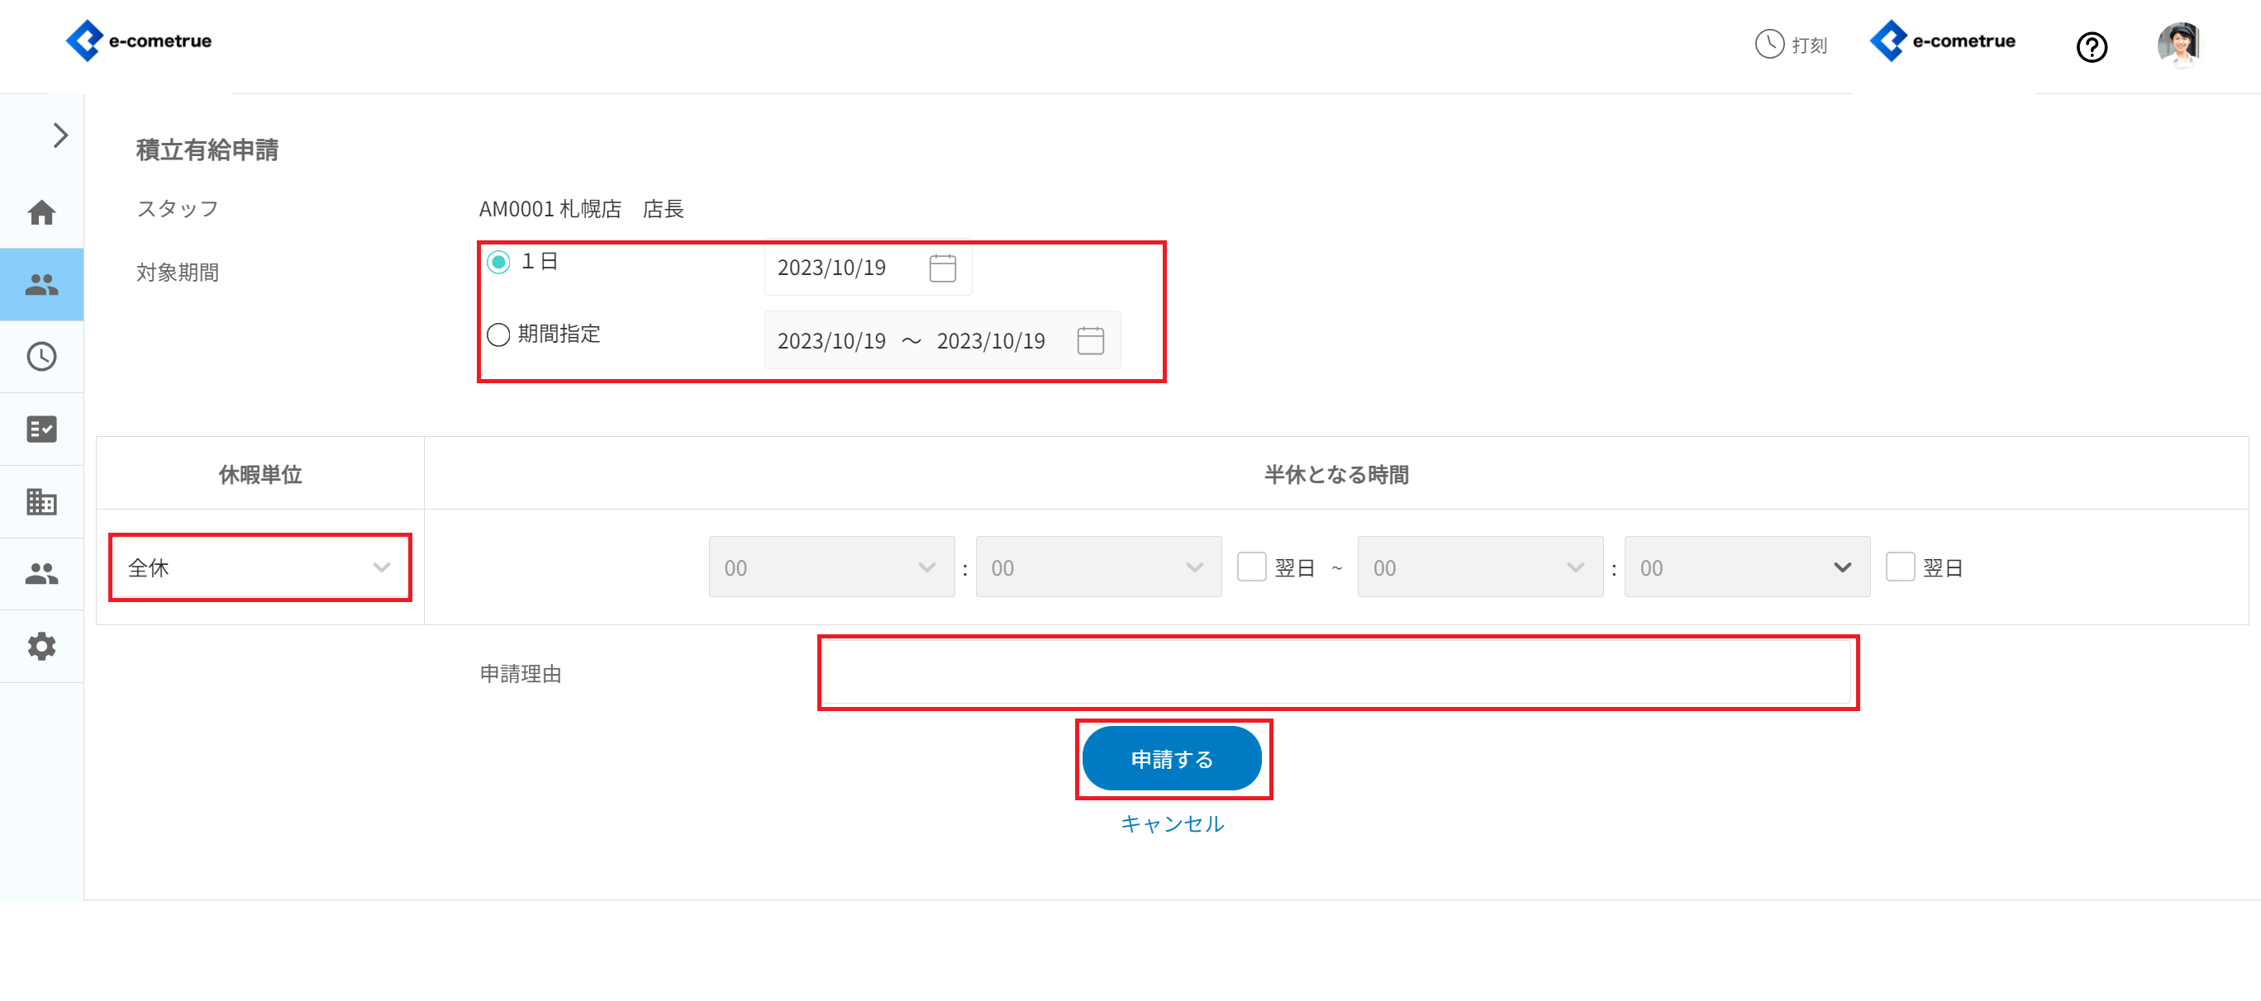Open the checklist icon in sidebar
This screenshot has height=1001, width=2261.
click(41, 429)
